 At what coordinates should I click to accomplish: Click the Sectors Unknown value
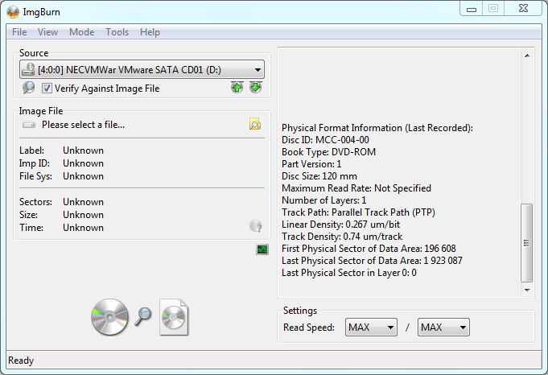pos(83,202)
